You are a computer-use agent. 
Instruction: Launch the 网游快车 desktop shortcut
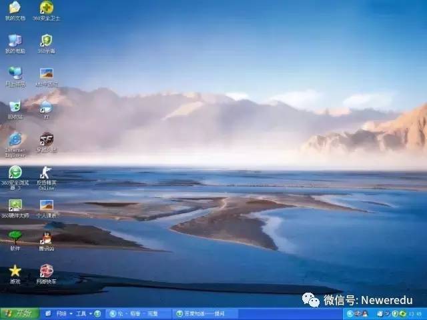[x=46, y=274]
